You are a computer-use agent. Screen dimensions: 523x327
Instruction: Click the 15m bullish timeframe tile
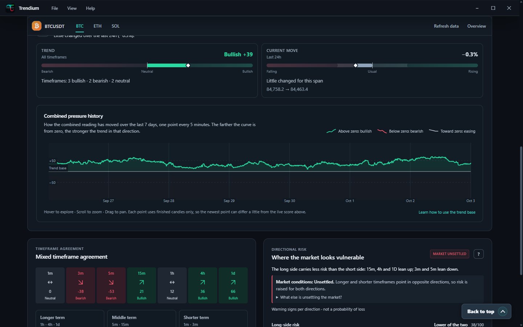click(x=142, y=285)
